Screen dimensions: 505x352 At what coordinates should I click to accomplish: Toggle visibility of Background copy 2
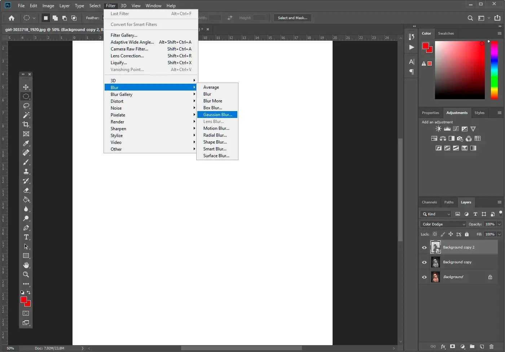(424, 247)
